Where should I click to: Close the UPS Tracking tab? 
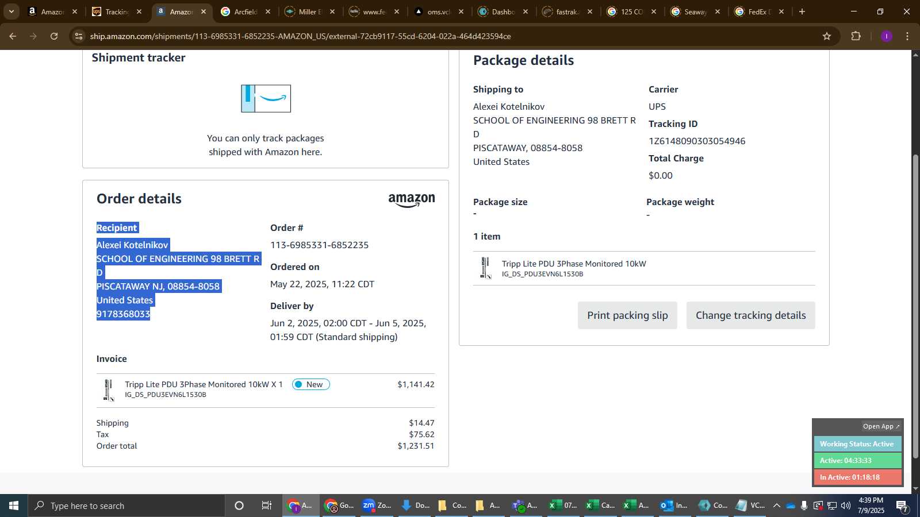[x=139, y=11]
